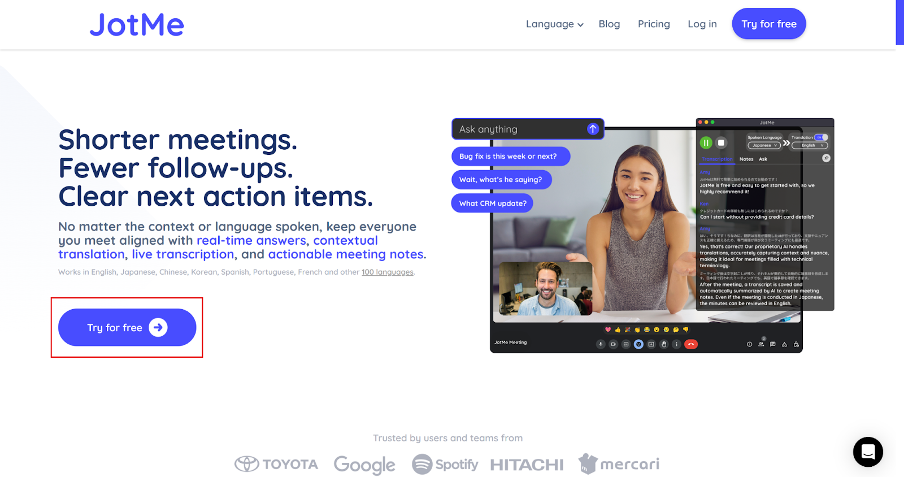Viewport: 904px width, 477px height.
Task: Stop recording with the square stop button
Action: pyautogui.click(x=721, y=142)
